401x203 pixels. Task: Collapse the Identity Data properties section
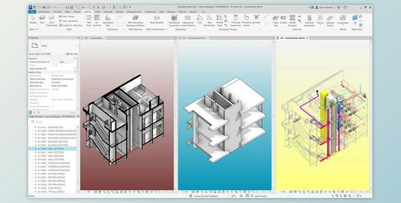75,72
